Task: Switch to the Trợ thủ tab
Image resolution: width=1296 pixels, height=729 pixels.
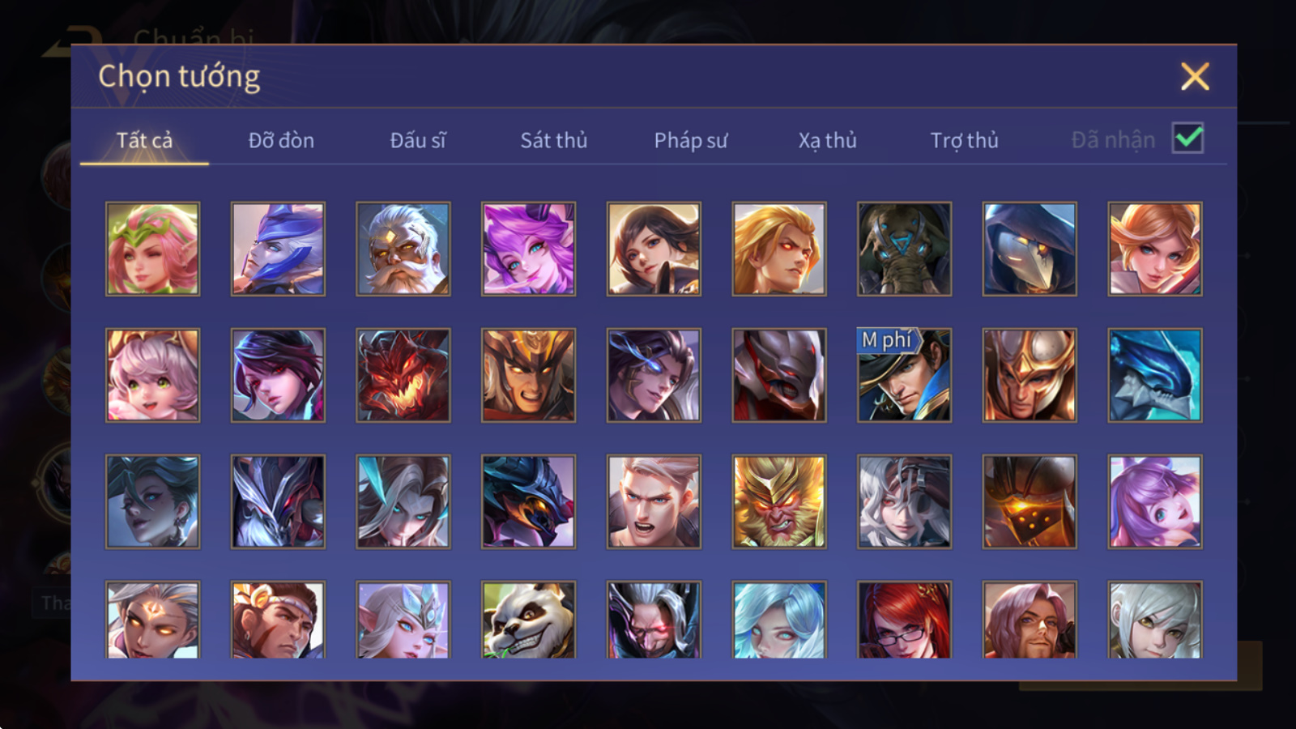Action: click(964, 140)
